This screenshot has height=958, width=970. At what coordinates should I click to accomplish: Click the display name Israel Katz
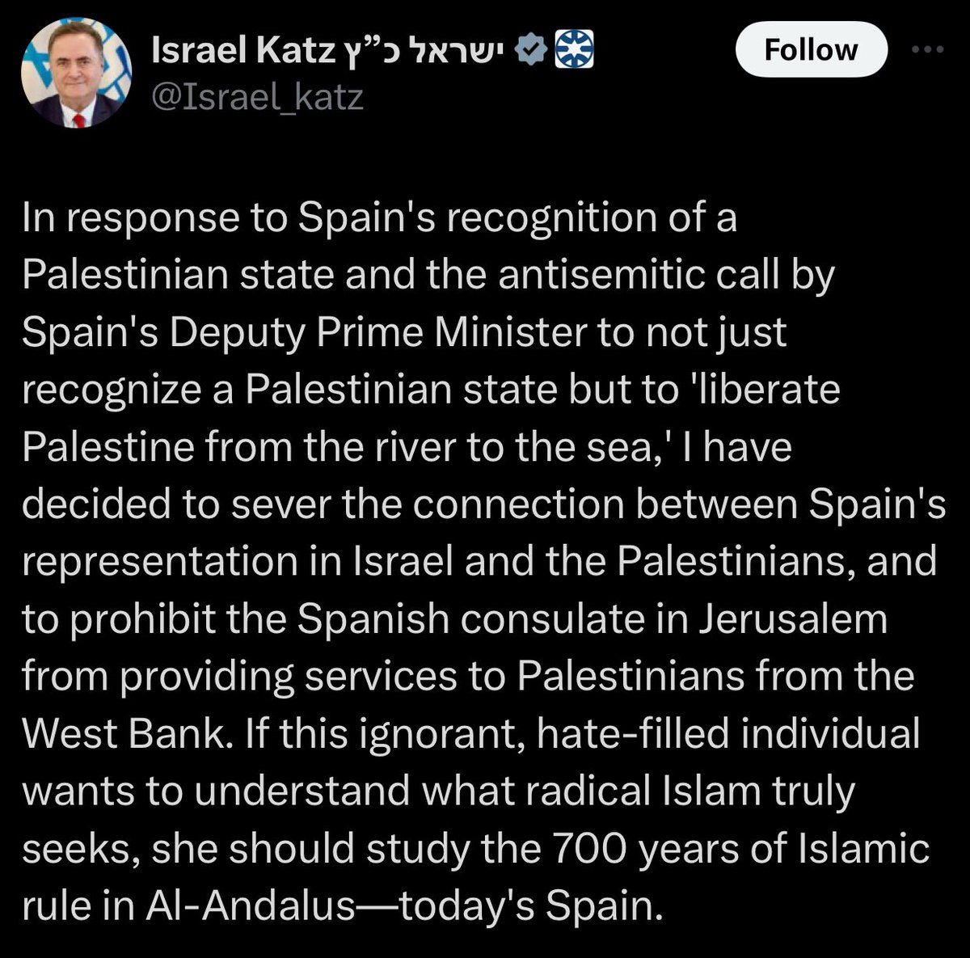click(242, 53)
